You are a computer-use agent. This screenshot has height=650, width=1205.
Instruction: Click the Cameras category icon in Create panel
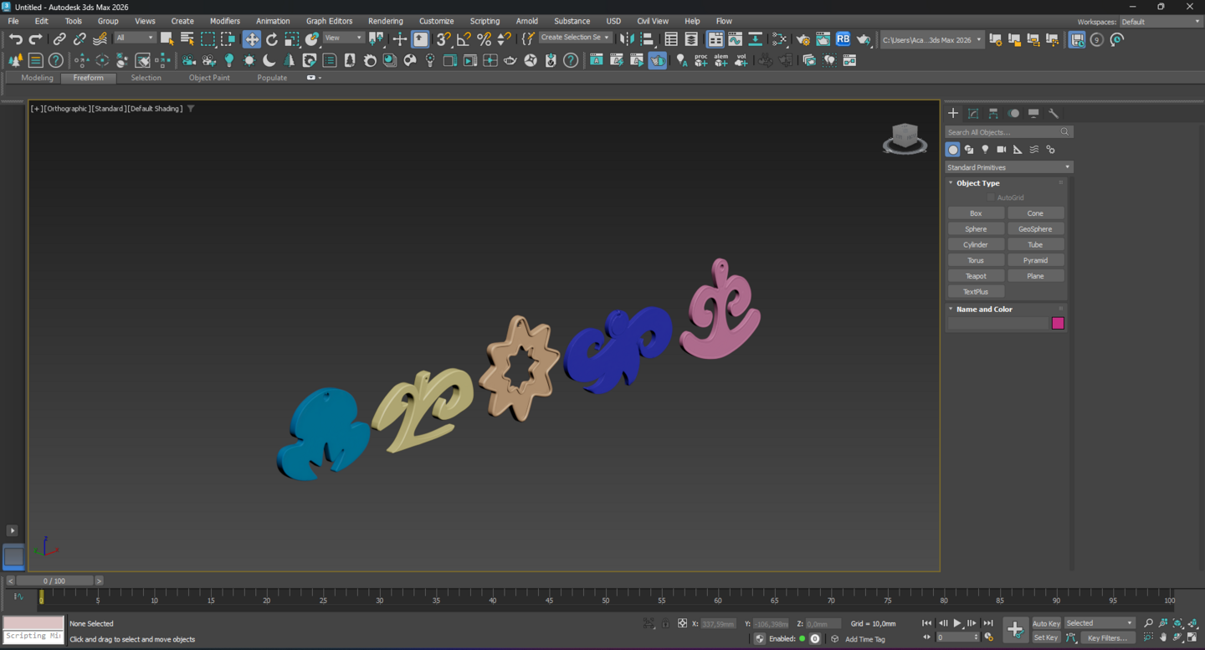(1001, 150)
